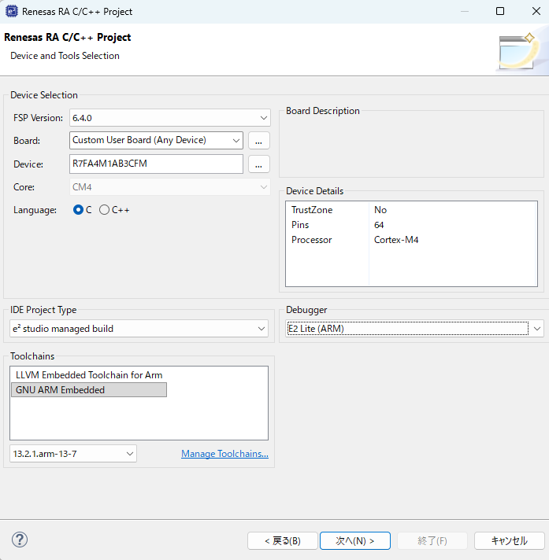The image size is (549, 560).
Task: Click the Pins row in Device Details
Action: (411, 225)
